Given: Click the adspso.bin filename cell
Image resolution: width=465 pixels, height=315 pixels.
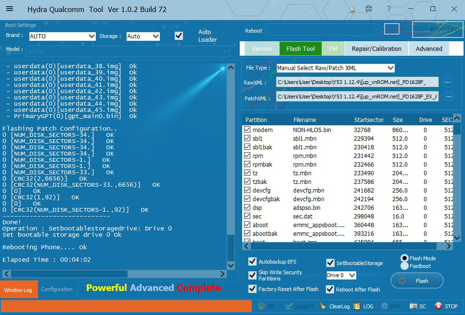Looking at the screenshot, I should 307,207.
